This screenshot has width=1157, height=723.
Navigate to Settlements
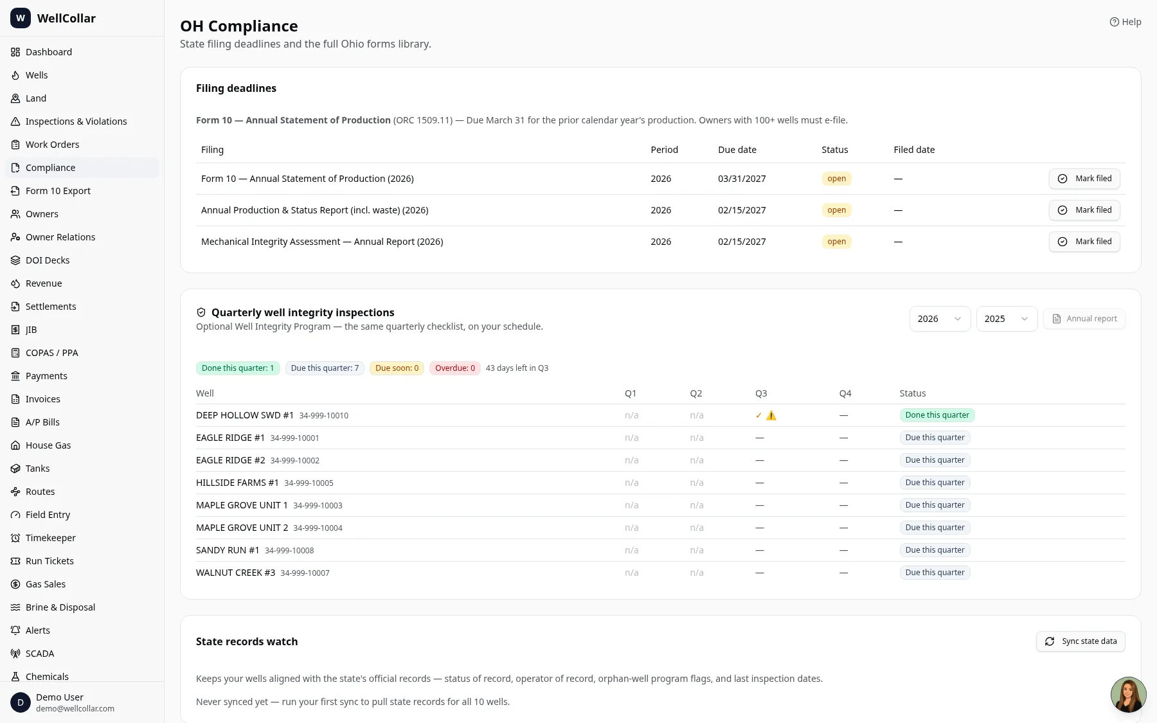click(82, 307)
